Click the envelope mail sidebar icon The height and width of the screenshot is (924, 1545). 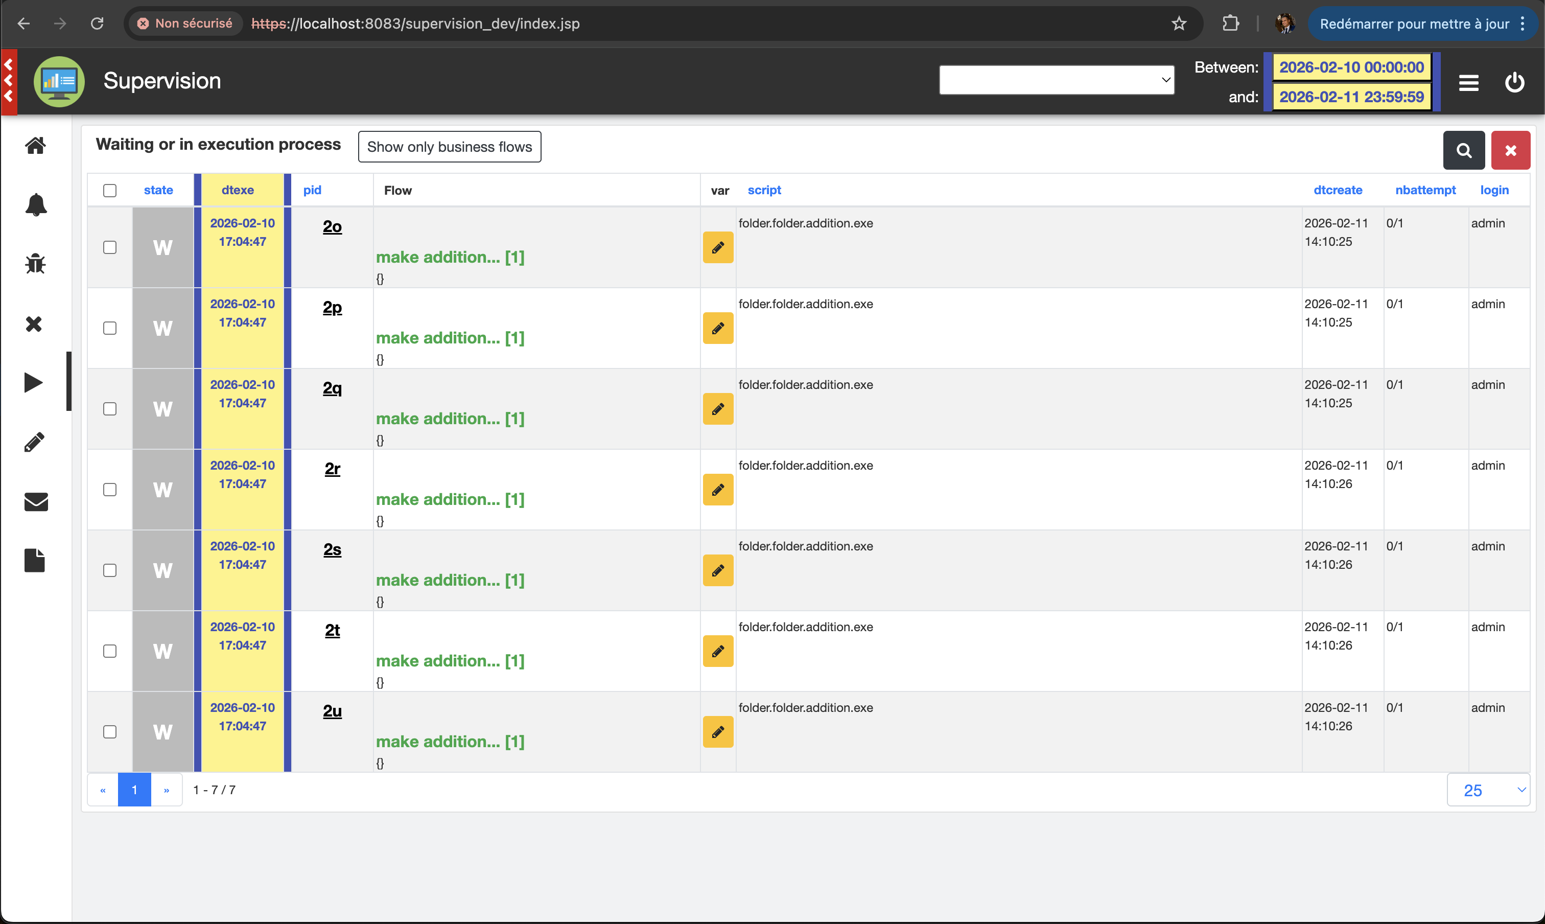tap(35, 501)
